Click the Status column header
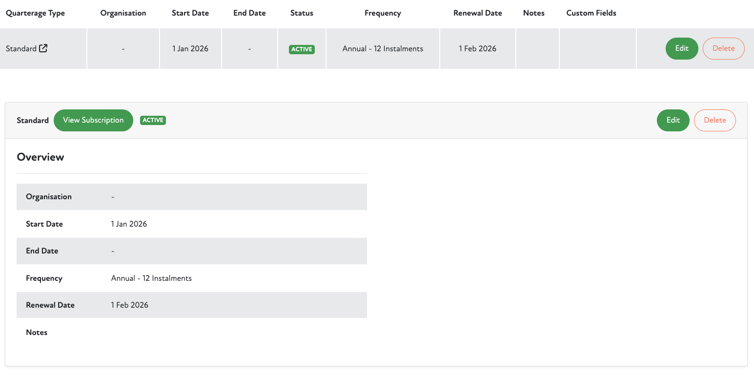The image size is (754, 379). 302,13
